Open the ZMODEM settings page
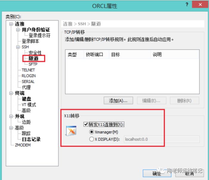Viewport: 209px width, 180px height. [x=23, y=145]
